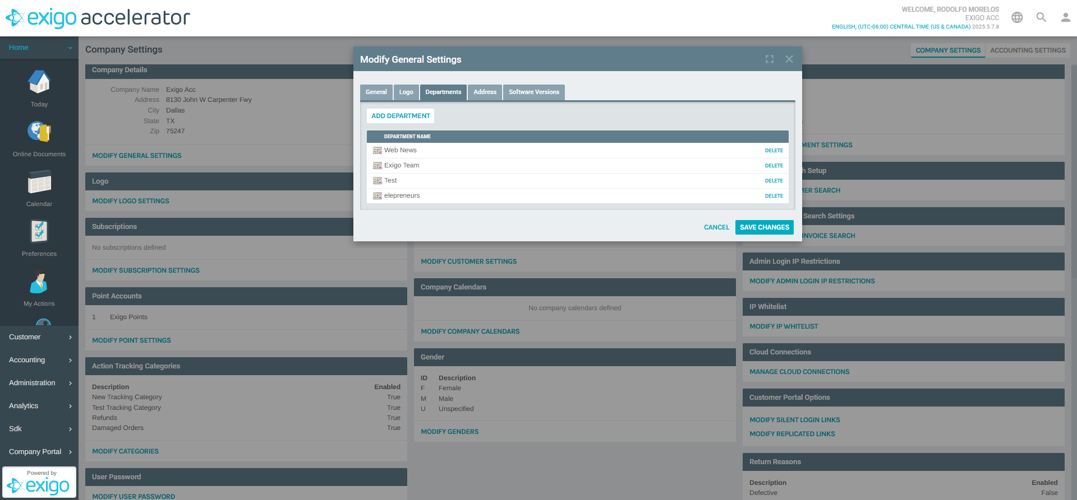Click the Test department row icon
This screenshot has width=1077, height=500.
click(378, 181)
